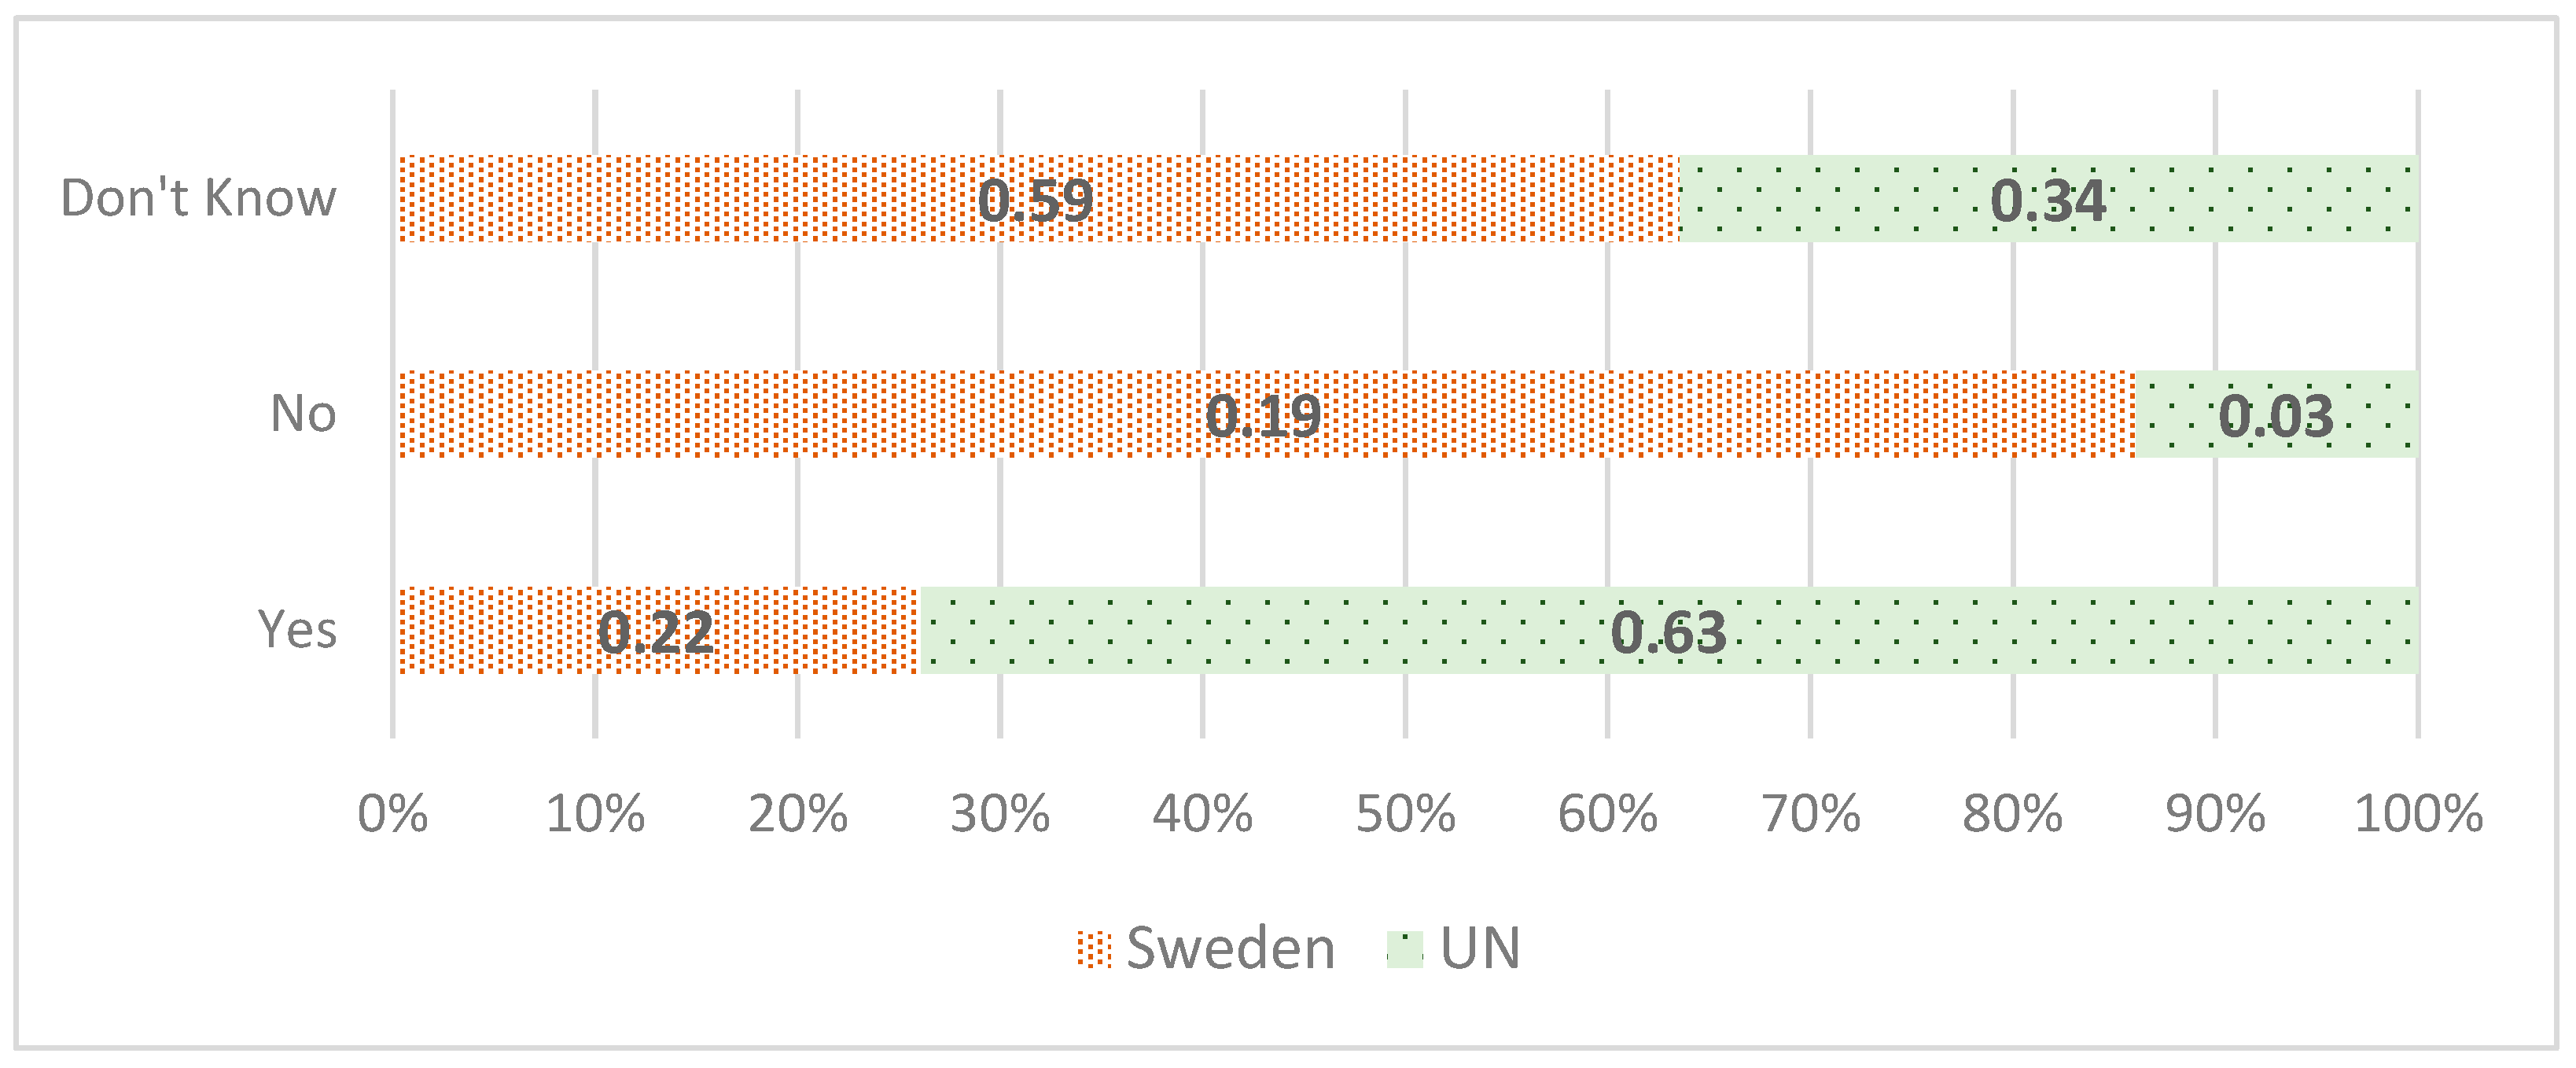2576x1068 pixels.
Task: Click the "Yes" category axis label
Action: (x=297, y=629)
